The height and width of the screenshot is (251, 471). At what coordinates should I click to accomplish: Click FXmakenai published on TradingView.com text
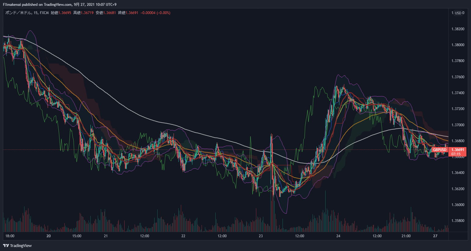[x=38, y=4]
